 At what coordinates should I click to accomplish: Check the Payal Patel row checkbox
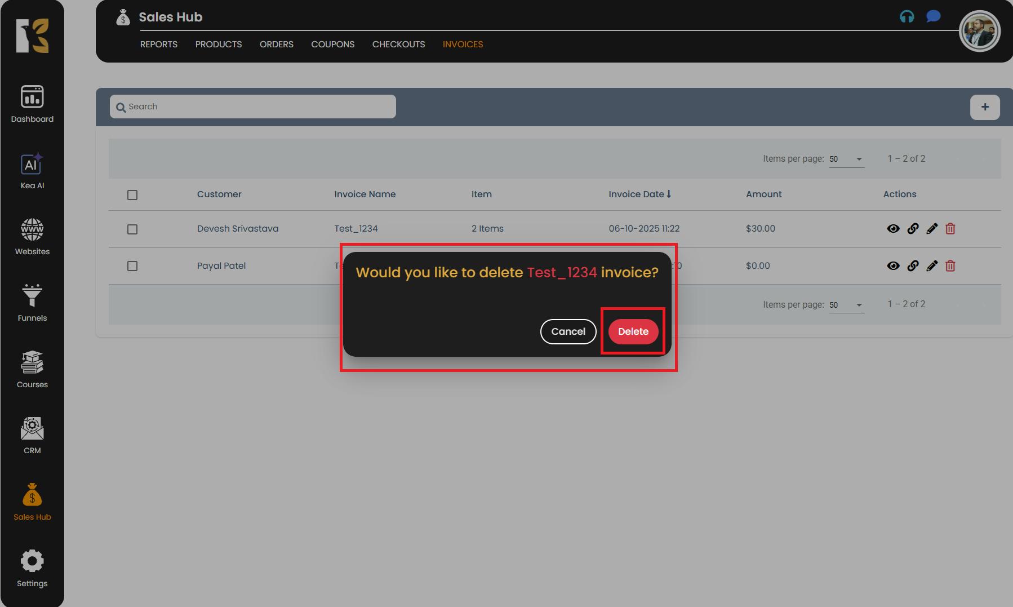(x=132, y=266)
